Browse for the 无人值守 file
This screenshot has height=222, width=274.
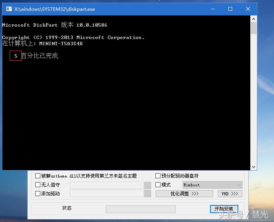click(148, 185)
